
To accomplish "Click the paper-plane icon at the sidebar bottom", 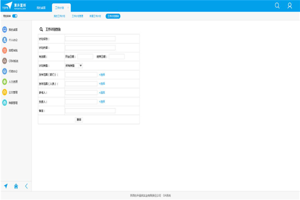I will click(x=6, y=186).
